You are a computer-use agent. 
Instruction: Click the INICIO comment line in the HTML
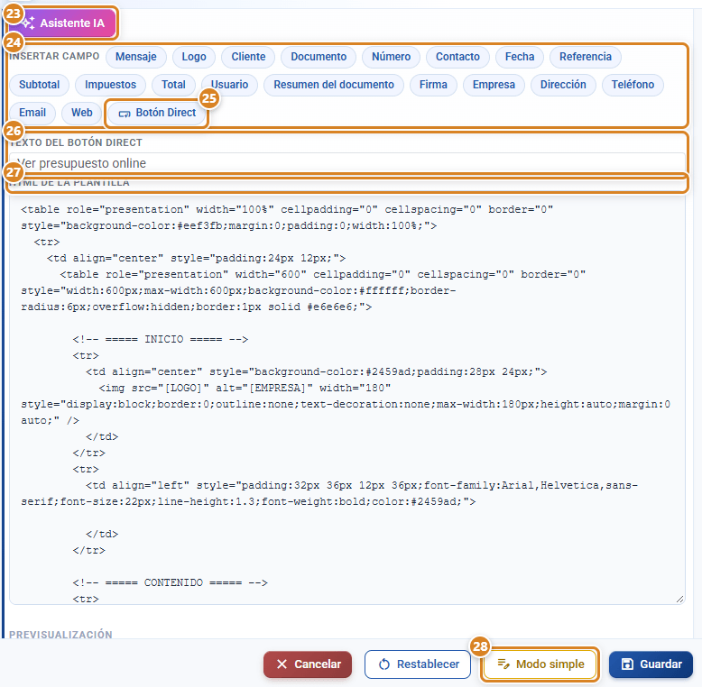click(161, 339)
